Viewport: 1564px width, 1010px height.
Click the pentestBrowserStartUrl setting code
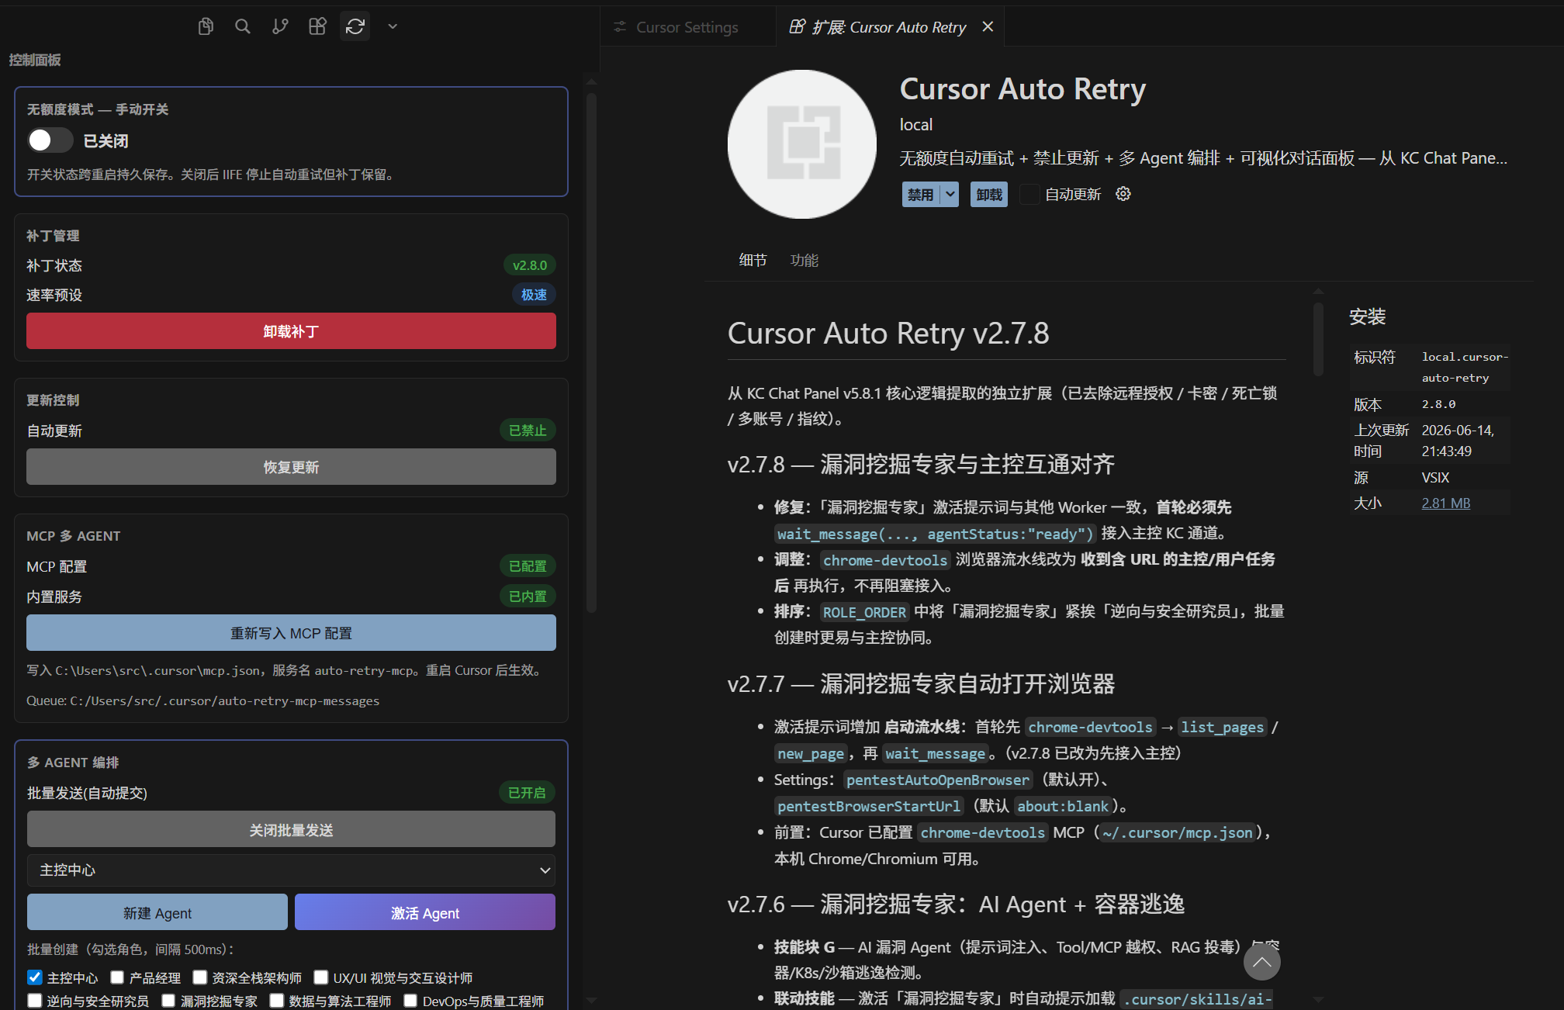coord(869,806)
